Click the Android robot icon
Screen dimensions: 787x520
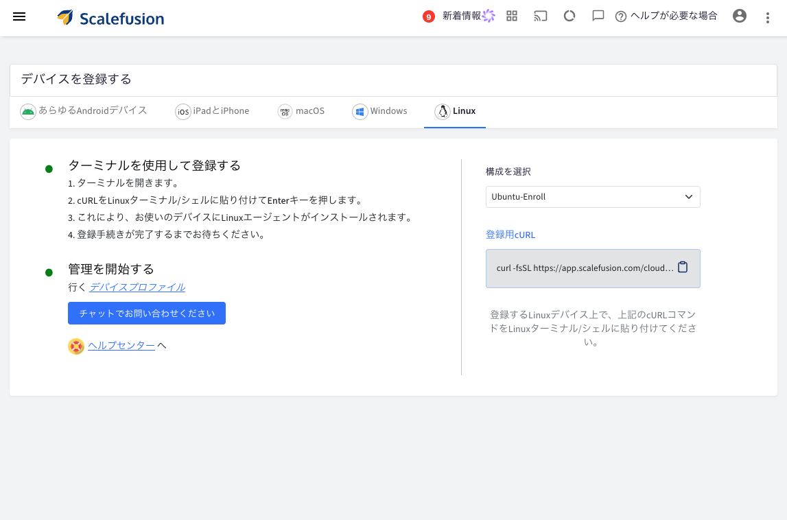28,111
